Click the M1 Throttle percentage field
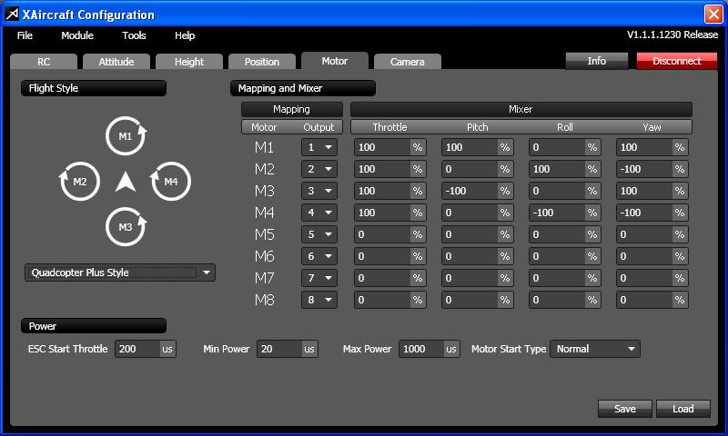The image size is (728, 436). click(x=390, y=147)
